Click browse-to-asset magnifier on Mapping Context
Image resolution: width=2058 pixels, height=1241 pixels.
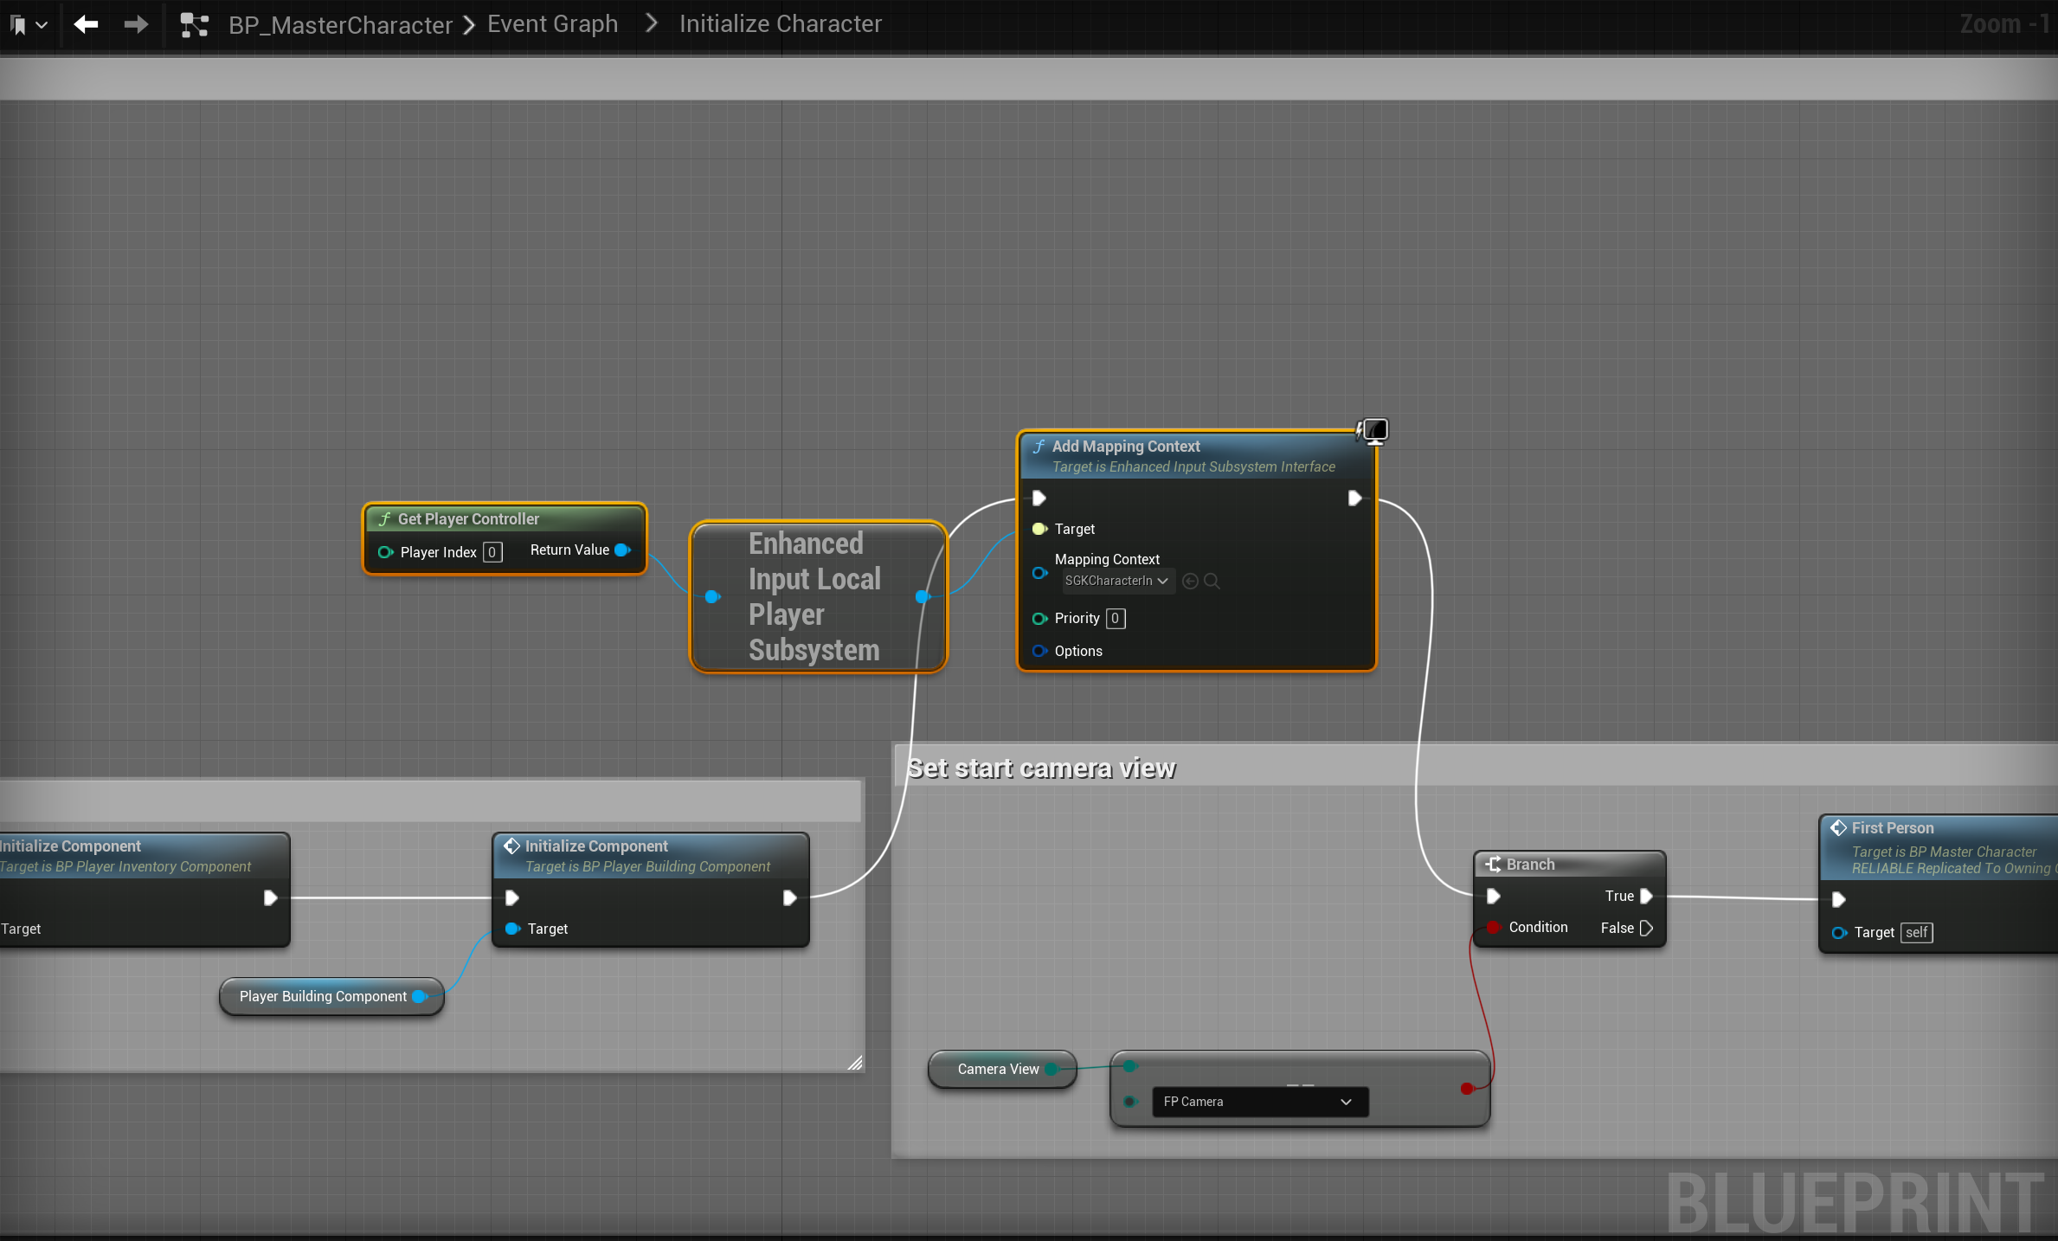click(1212, 582)
